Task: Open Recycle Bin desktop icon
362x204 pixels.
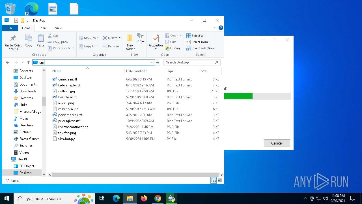Action: coord(10,8)
